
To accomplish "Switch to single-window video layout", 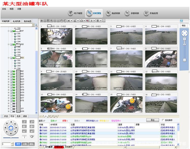I will [42, 21].
